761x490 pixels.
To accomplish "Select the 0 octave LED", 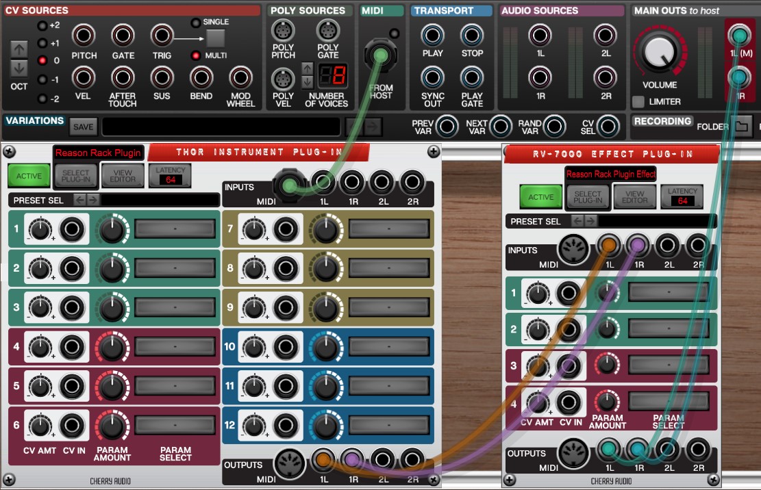I will coord(42,61).
